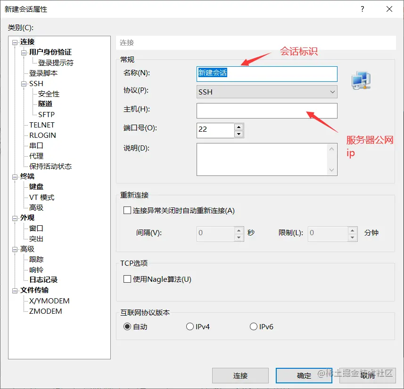Click the 连接 button
The image size is (404, 389).
(240, 375)
